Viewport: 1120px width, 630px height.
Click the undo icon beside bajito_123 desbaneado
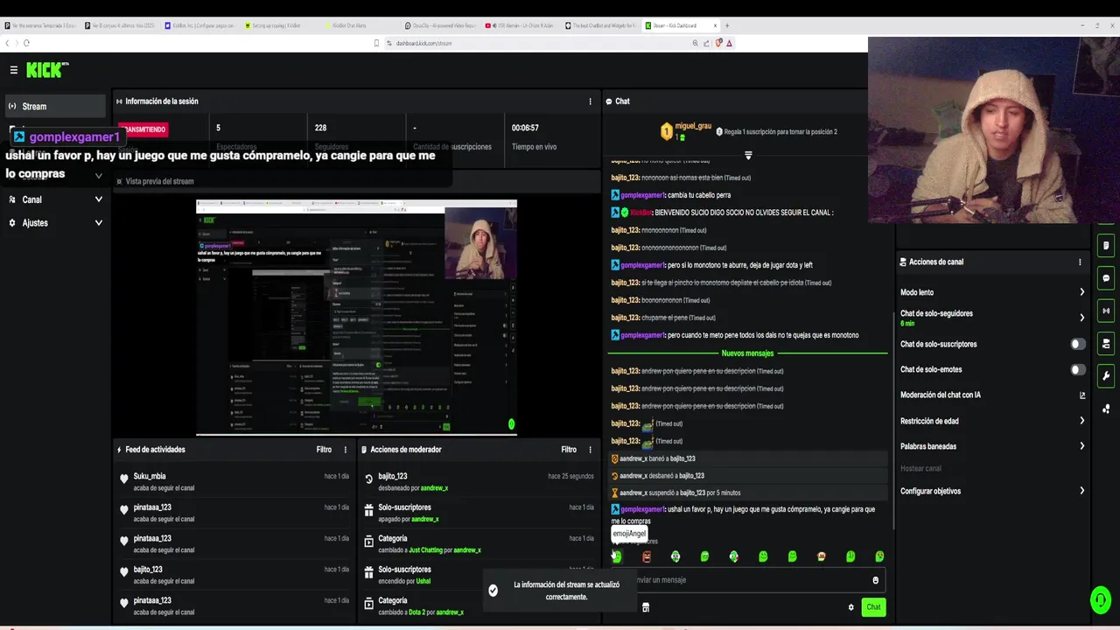pos(369,479)
